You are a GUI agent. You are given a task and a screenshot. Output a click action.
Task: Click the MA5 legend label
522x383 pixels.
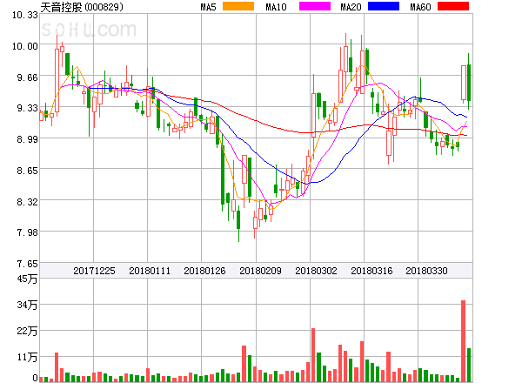pos(208,7)
